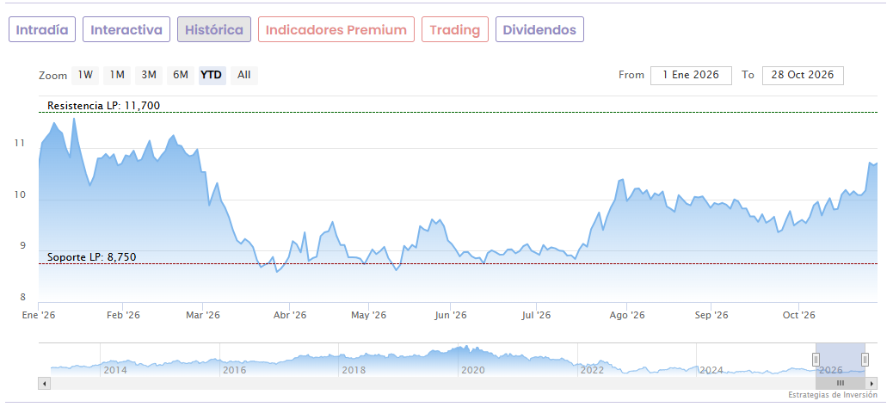Click the Abr '26 axis label
The height and width of the screenshot is (407, 893).
289,315
